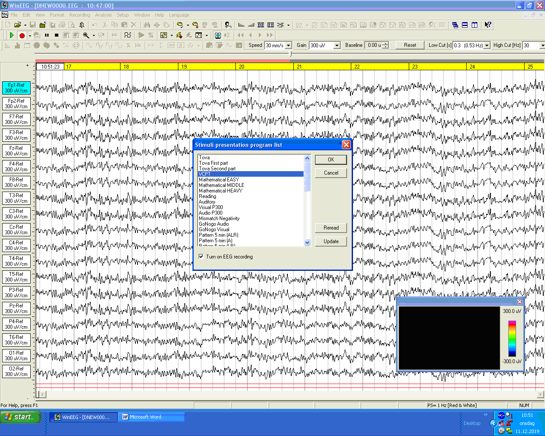
Task: Click the Open file folder icon
Action: point(17,25)
